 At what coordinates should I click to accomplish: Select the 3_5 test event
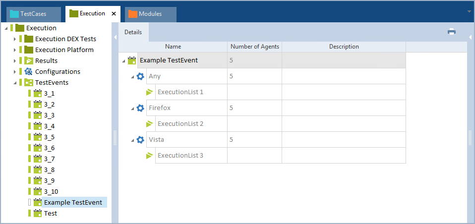pos(49,137)
